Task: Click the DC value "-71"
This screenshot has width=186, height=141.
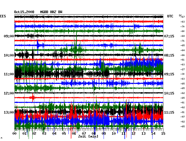Action: tap(183, 41)
